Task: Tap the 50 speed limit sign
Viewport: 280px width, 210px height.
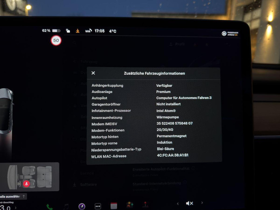Action: pyautogui.click(x=56, y=41)
